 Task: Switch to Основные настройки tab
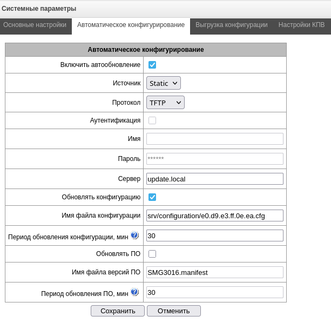point(35,25)
